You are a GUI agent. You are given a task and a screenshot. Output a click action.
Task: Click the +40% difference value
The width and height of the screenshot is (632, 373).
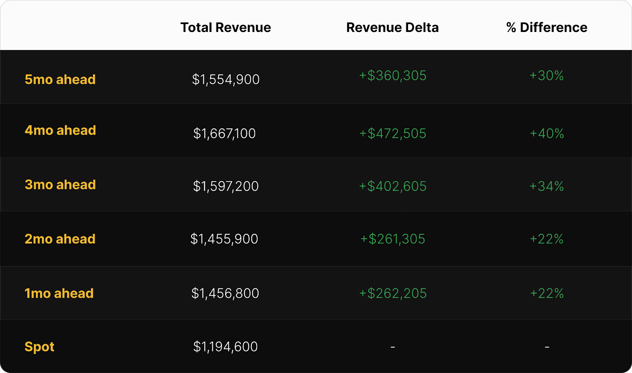click(x=547, y=133)
